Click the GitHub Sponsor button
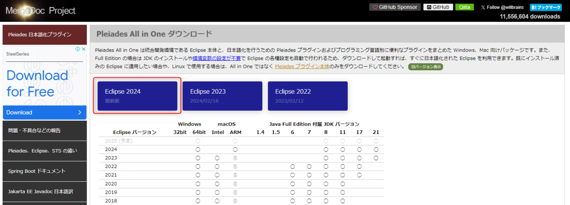The height and width of the screenshot is (205, 570). click(395, 7)
